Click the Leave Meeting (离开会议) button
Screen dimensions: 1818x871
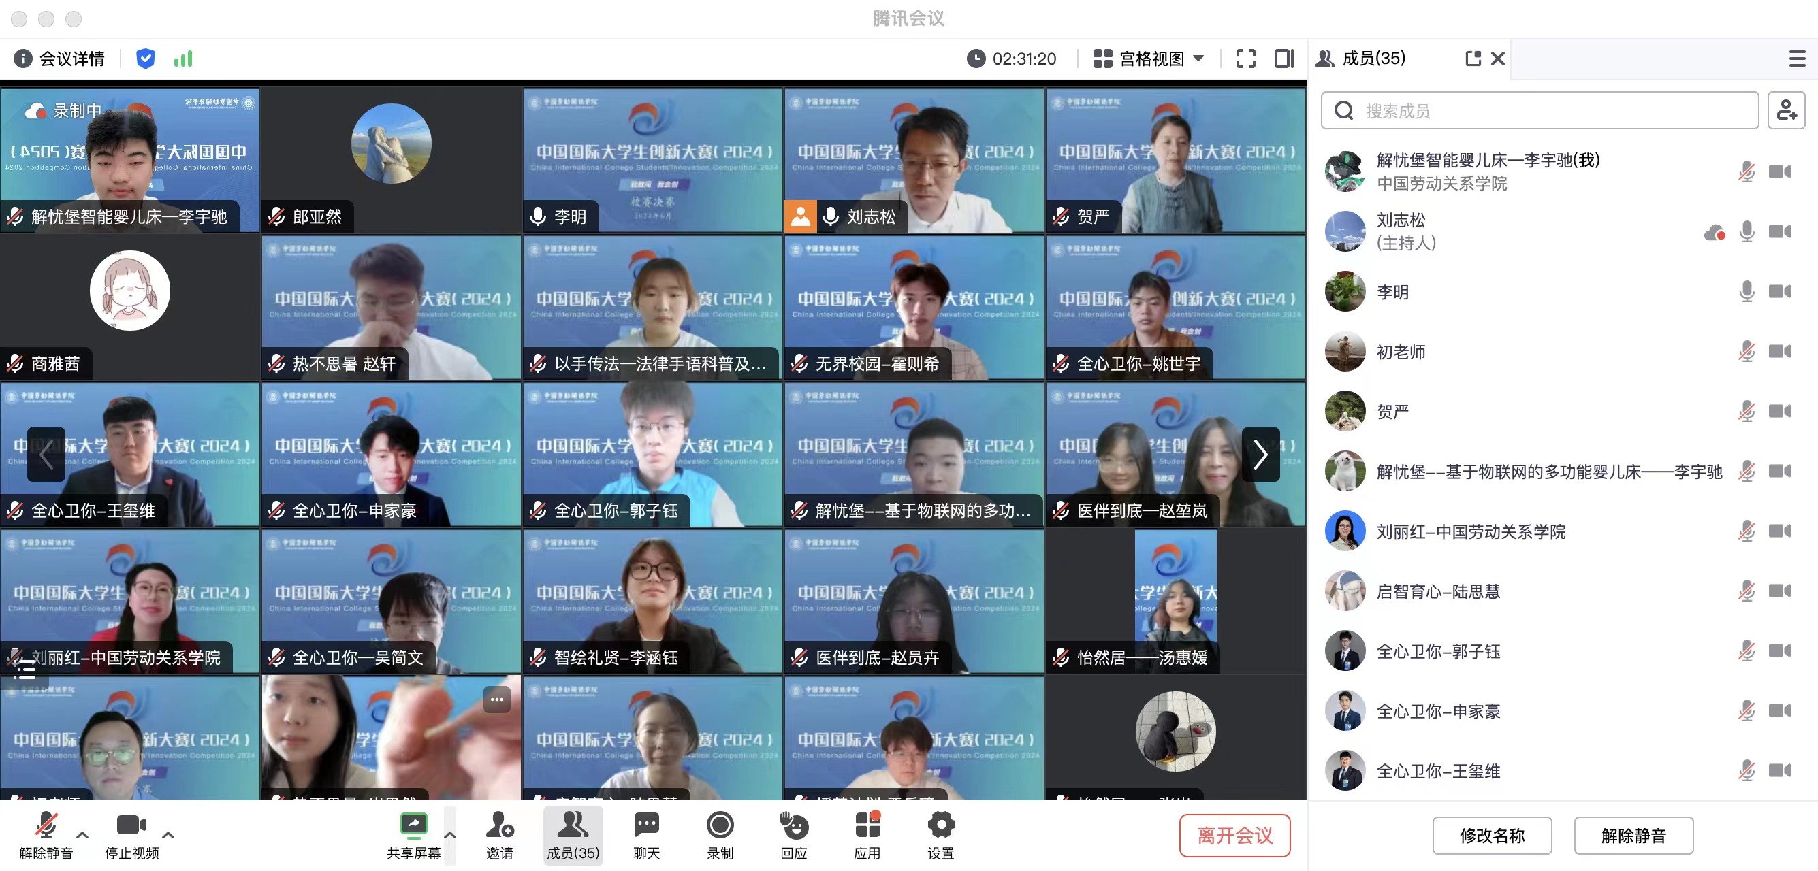1234,835
